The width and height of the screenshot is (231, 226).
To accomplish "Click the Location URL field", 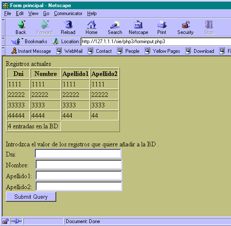I will click(x=156, y=42).
